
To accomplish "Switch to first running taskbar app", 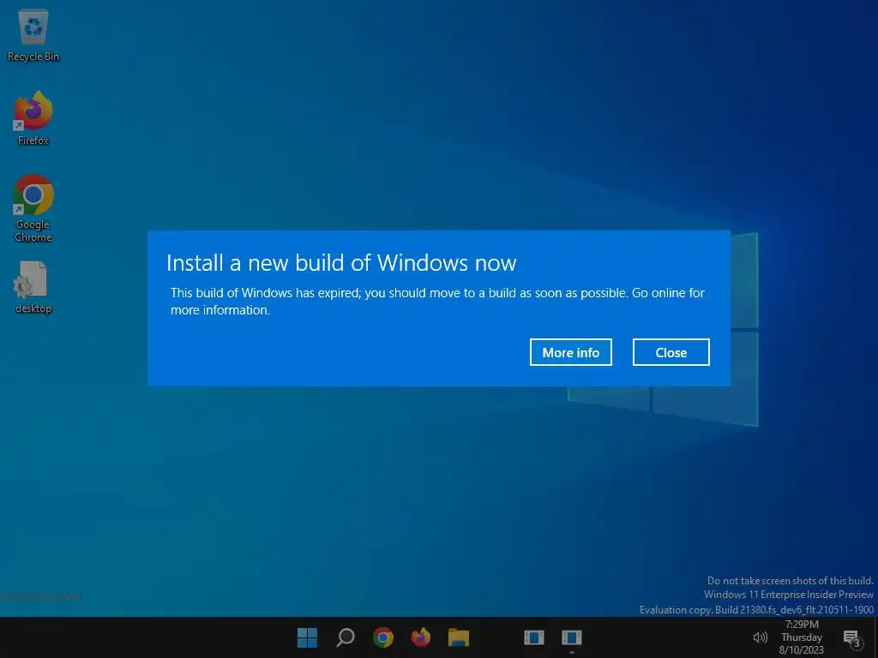I will pyautogui.click(x=533, y=637).
